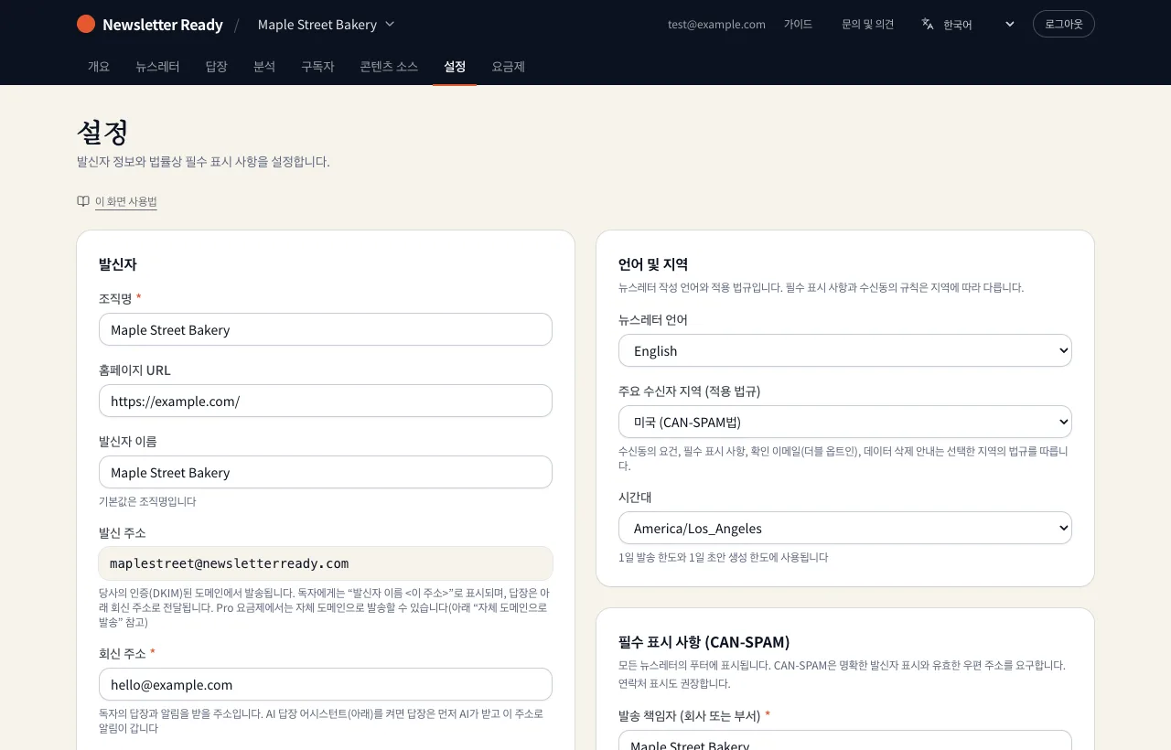The height and width of the screenshot is (750, 1171).
Task: Open the 콘텐츠 소스 tab
Action: click(389, 66)
